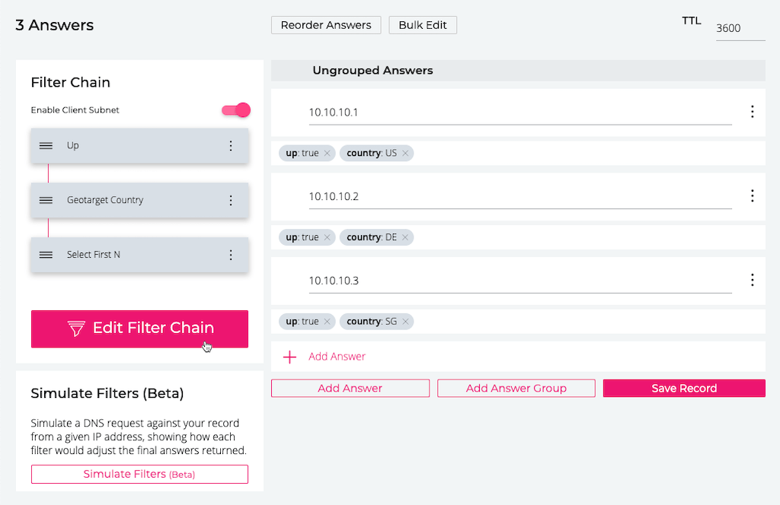
Task: Grab the drag handle on the Up filter
Action: coord(46,146)
